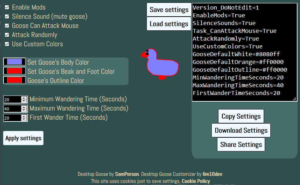
Task: Click the FirstWanderTimeSeconds=20 line
Action: click(236, 93)
